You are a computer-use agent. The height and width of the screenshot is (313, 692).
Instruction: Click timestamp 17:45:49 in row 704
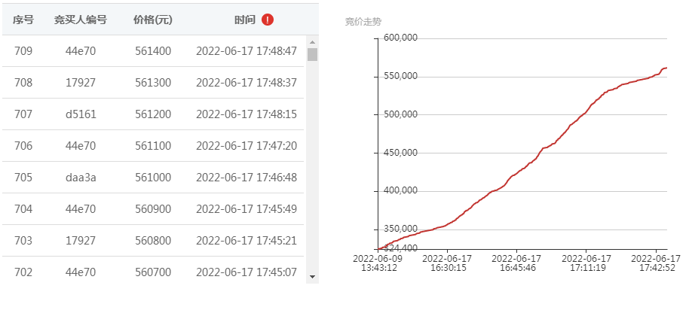277,209
